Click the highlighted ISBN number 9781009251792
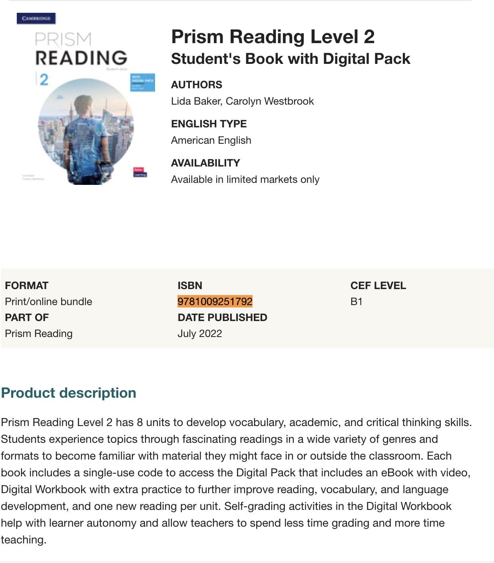Image resolution: width=494 pixels, height=563 pixels. 215,301
